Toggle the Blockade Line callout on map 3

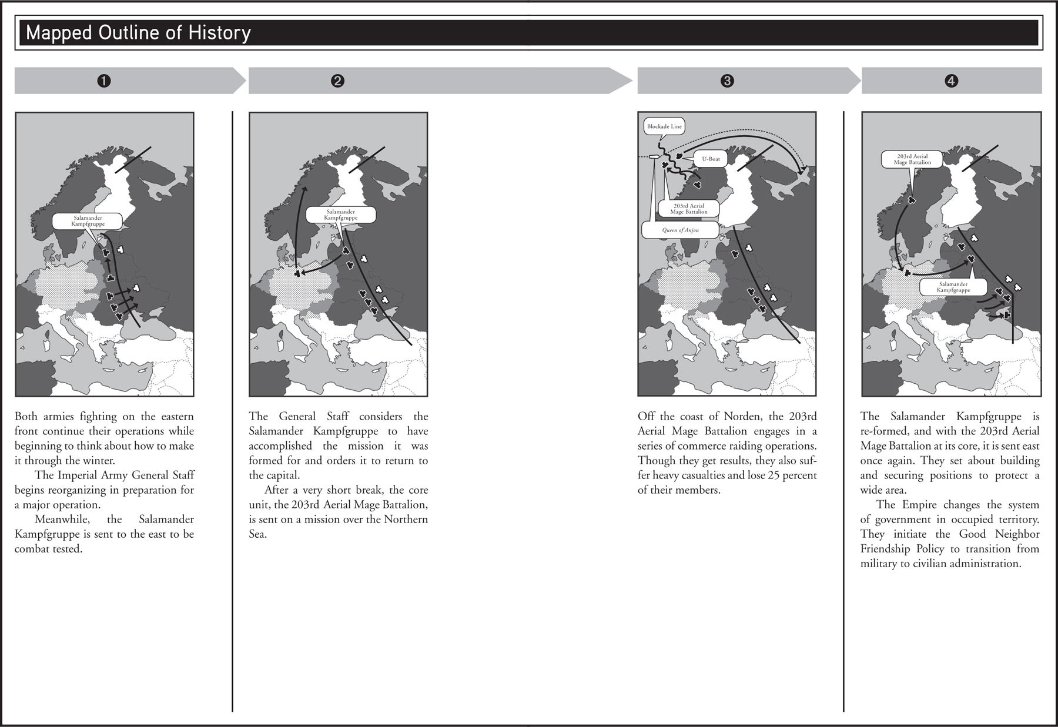(665, 125)
